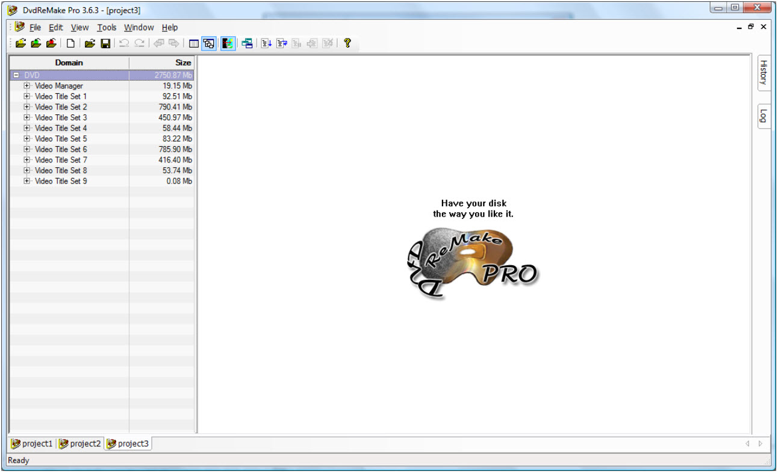Screen dimensions: 778x474
Task: Click the yellow-dot import DVD folder icon
Action: (x=21, y=43)
